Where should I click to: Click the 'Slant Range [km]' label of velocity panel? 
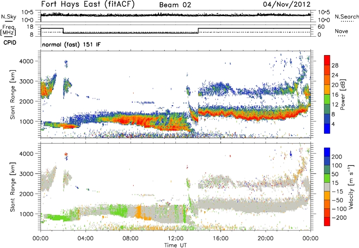13,187
